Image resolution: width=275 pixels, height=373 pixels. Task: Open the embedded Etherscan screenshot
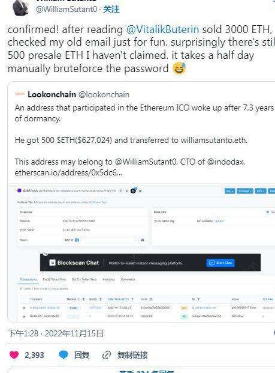pos(141,253)
